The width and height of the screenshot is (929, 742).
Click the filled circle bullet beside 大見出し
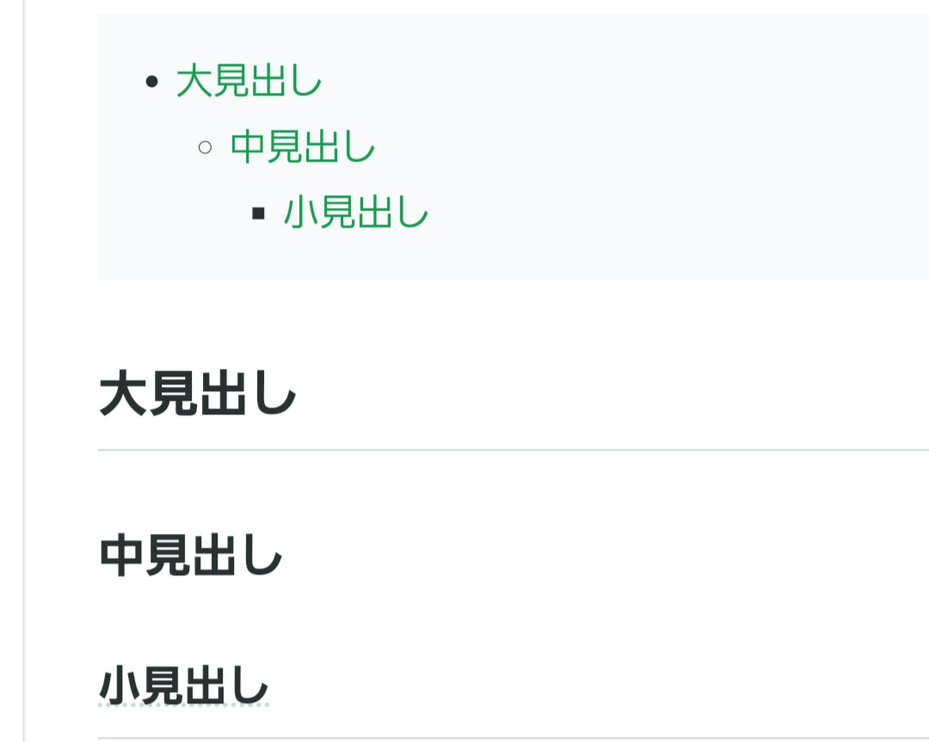pyautogui.click(x=152, y=83)
